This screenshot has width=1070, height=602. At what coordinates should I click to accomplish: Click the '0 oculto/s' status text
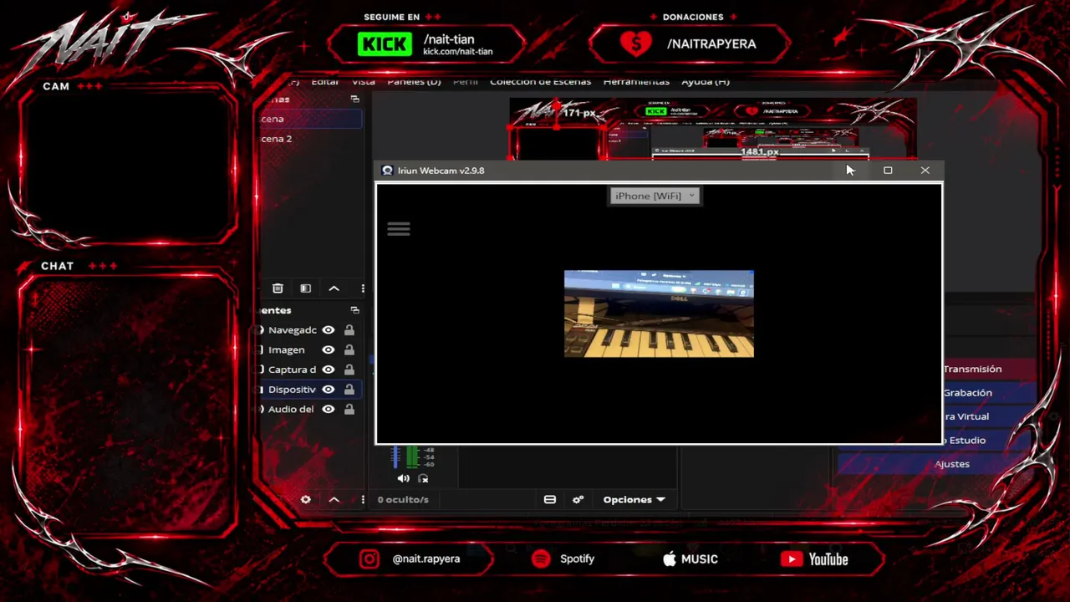point(403,499)
